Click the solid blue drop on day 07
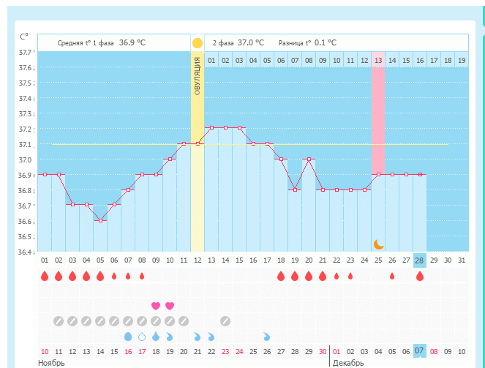485x368 pixels. (128, 337)
